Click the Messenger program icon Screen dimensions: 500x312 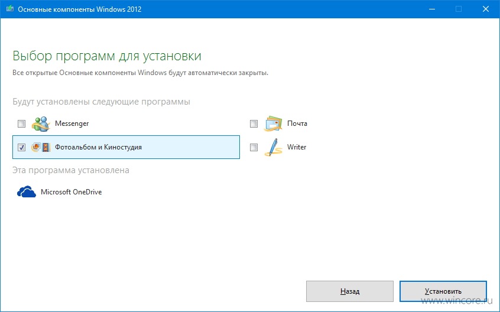[41, 123]
